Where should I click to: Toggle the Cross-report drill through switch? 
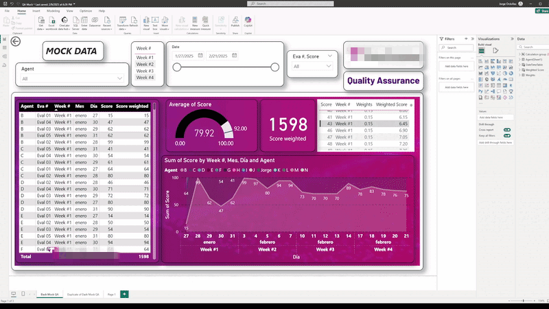click(506, 129)
